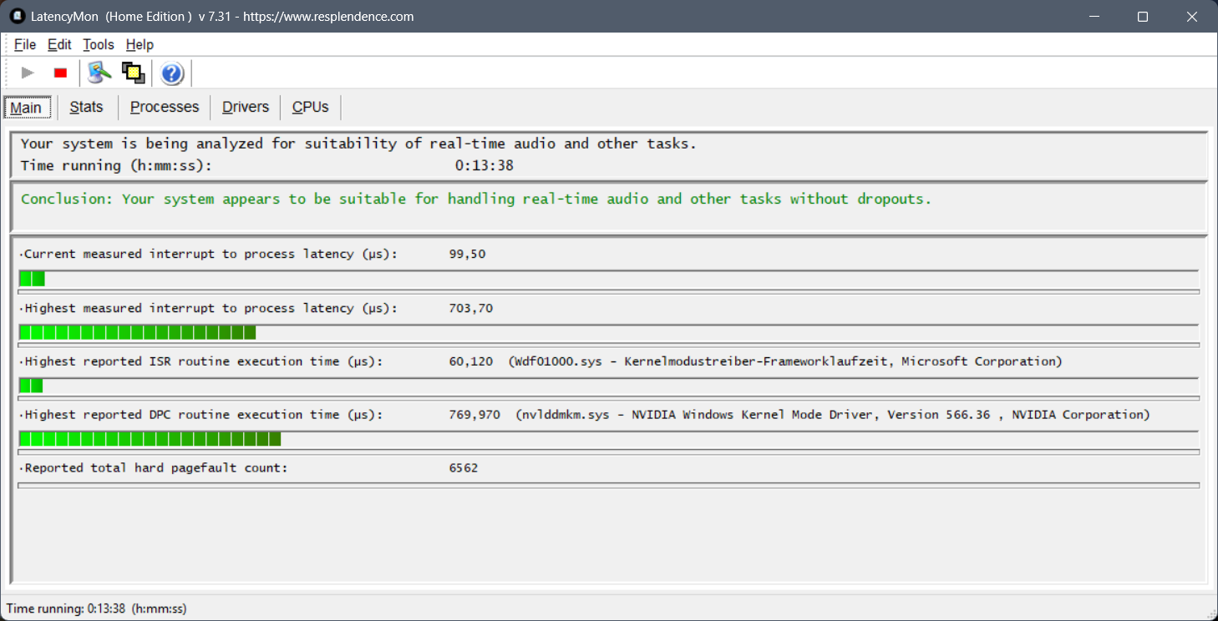Close the LatencyMon window
The width and height of the screenshot is (1218, 621).
[1192, 17]
